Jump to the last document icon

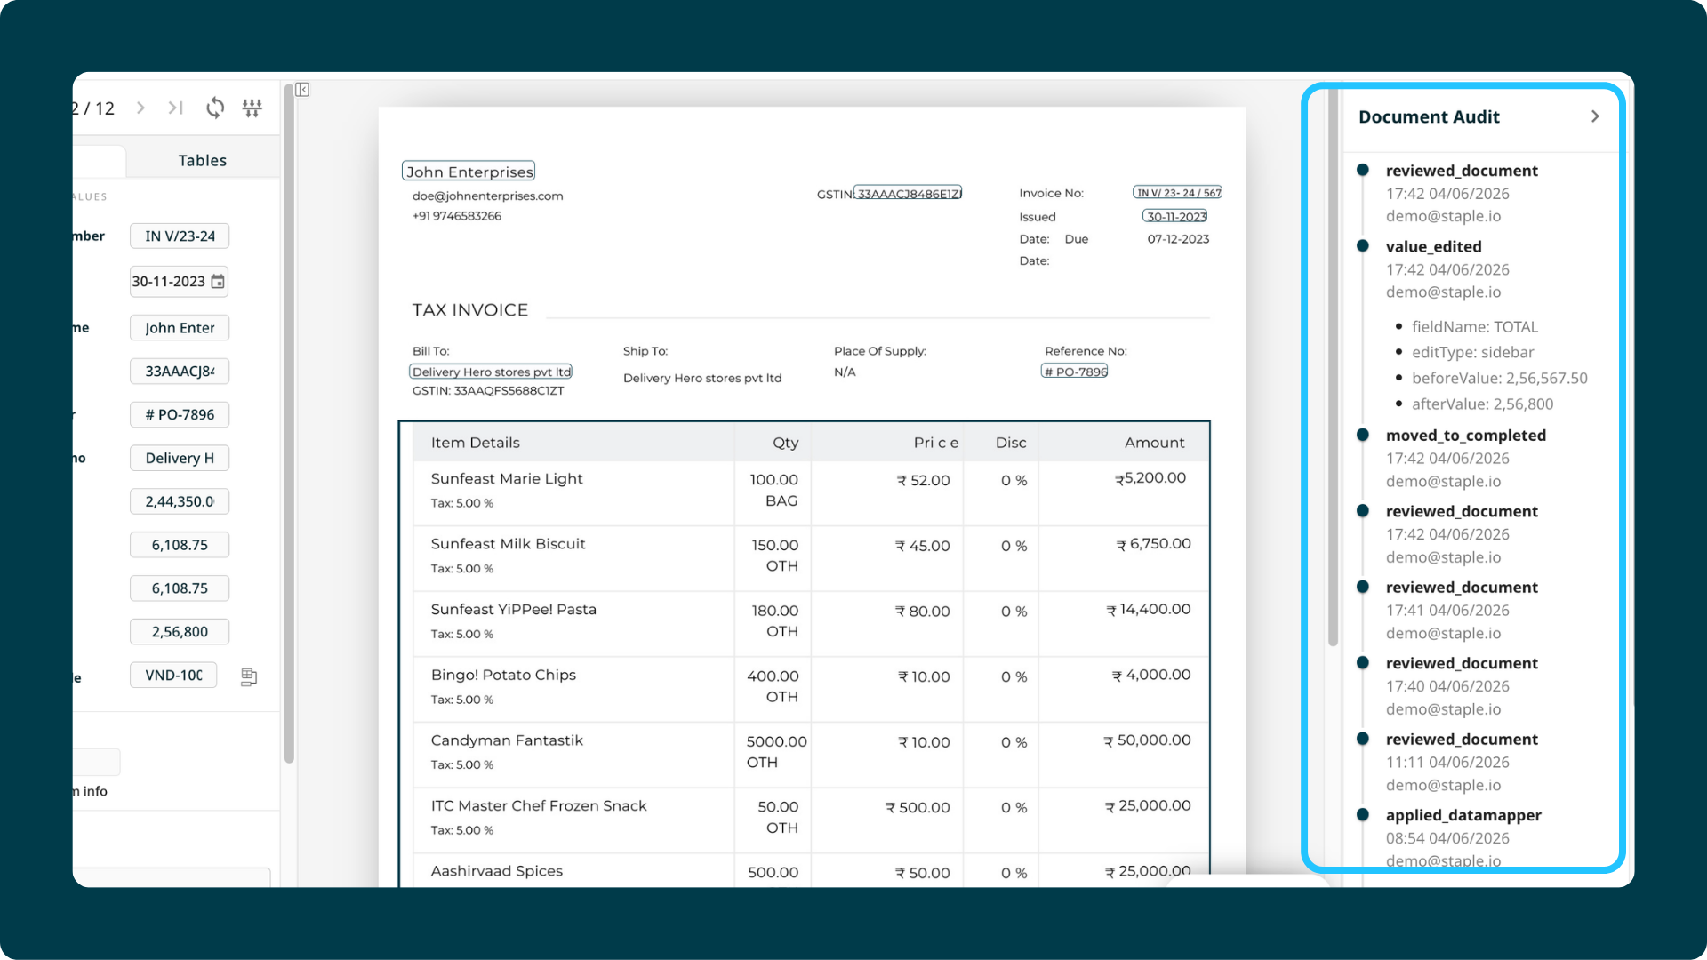point(176,108)
